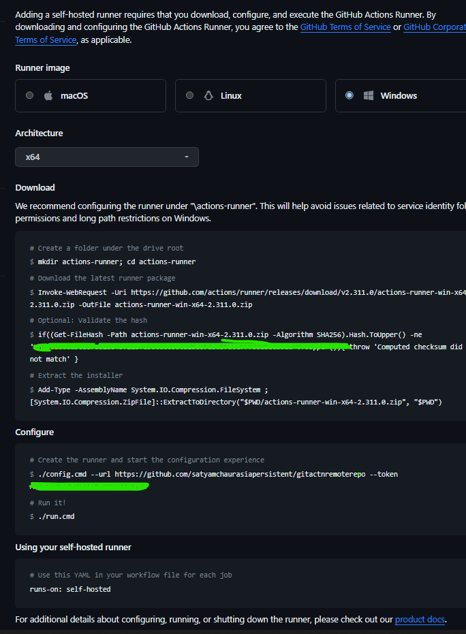466x634 pixels.
Task: Open the GitHub Corporate Terms link
Action: pos(435,27)
